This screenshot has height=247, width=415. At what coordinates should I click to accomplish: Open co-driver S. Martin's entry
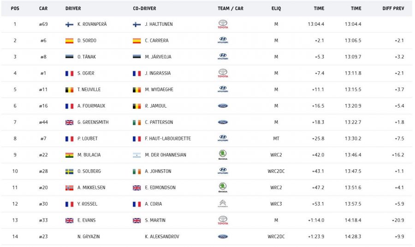coord(154,220)
